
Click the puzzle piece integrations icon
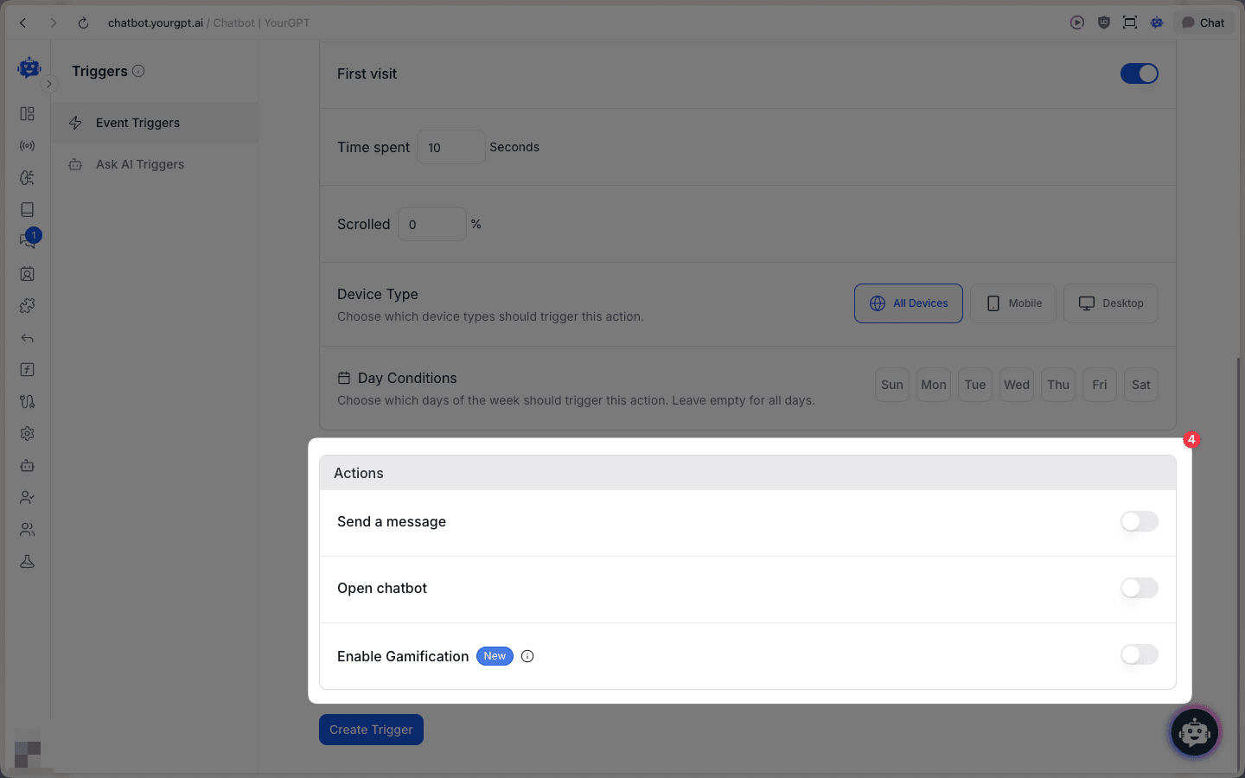click(27, 306)
